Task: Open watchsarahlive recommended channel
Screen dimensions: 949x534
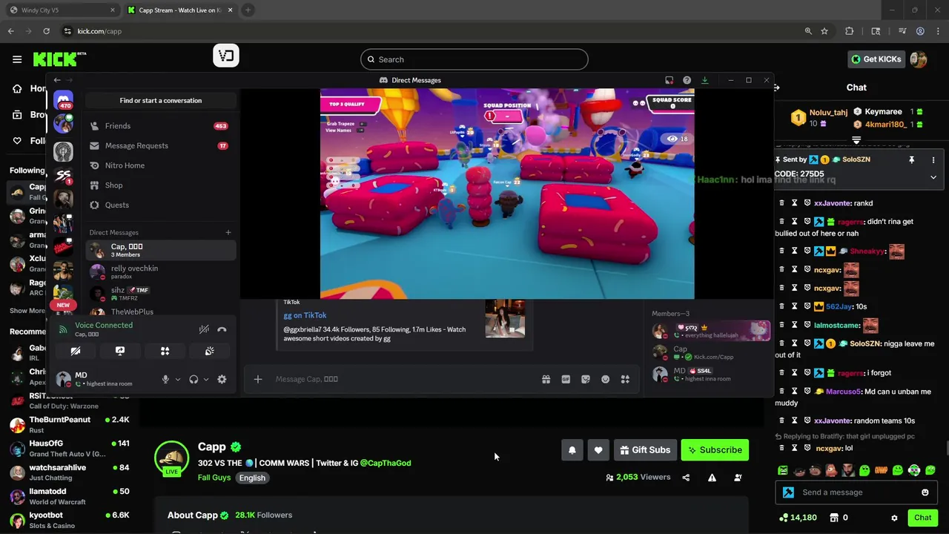Action: click(71, 473)
